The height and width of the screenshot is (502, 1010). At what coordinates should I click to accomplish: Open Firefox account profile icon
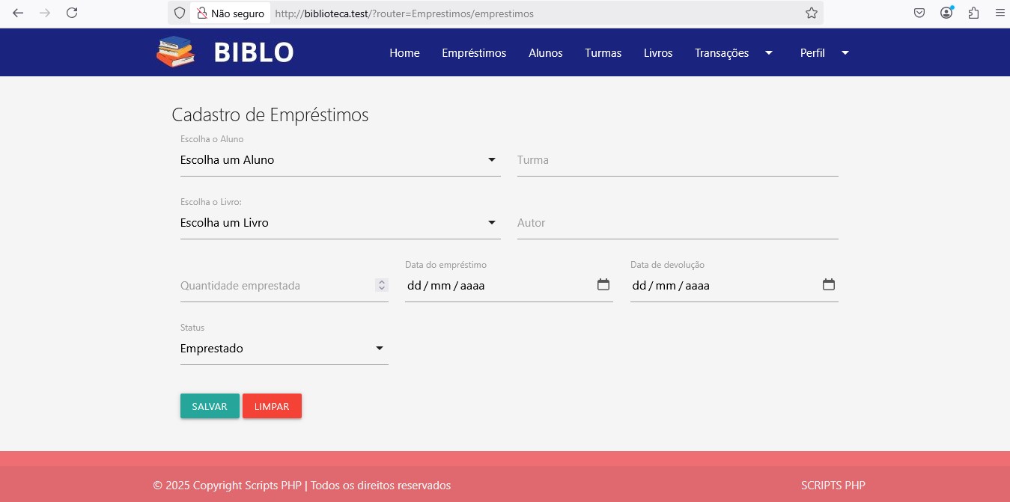(x=946, y=13)
